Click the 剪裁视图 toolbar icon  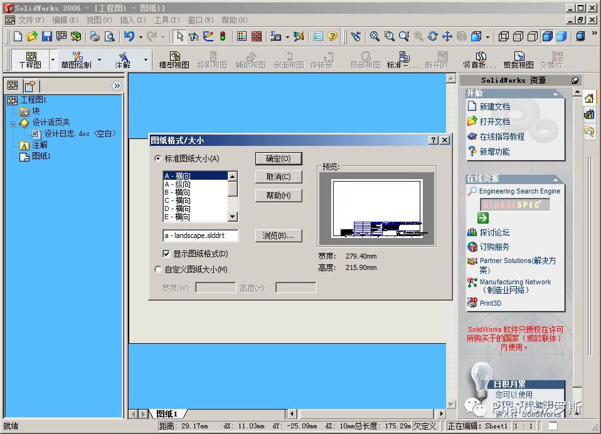pyautogui.click(x=518, y=60)
